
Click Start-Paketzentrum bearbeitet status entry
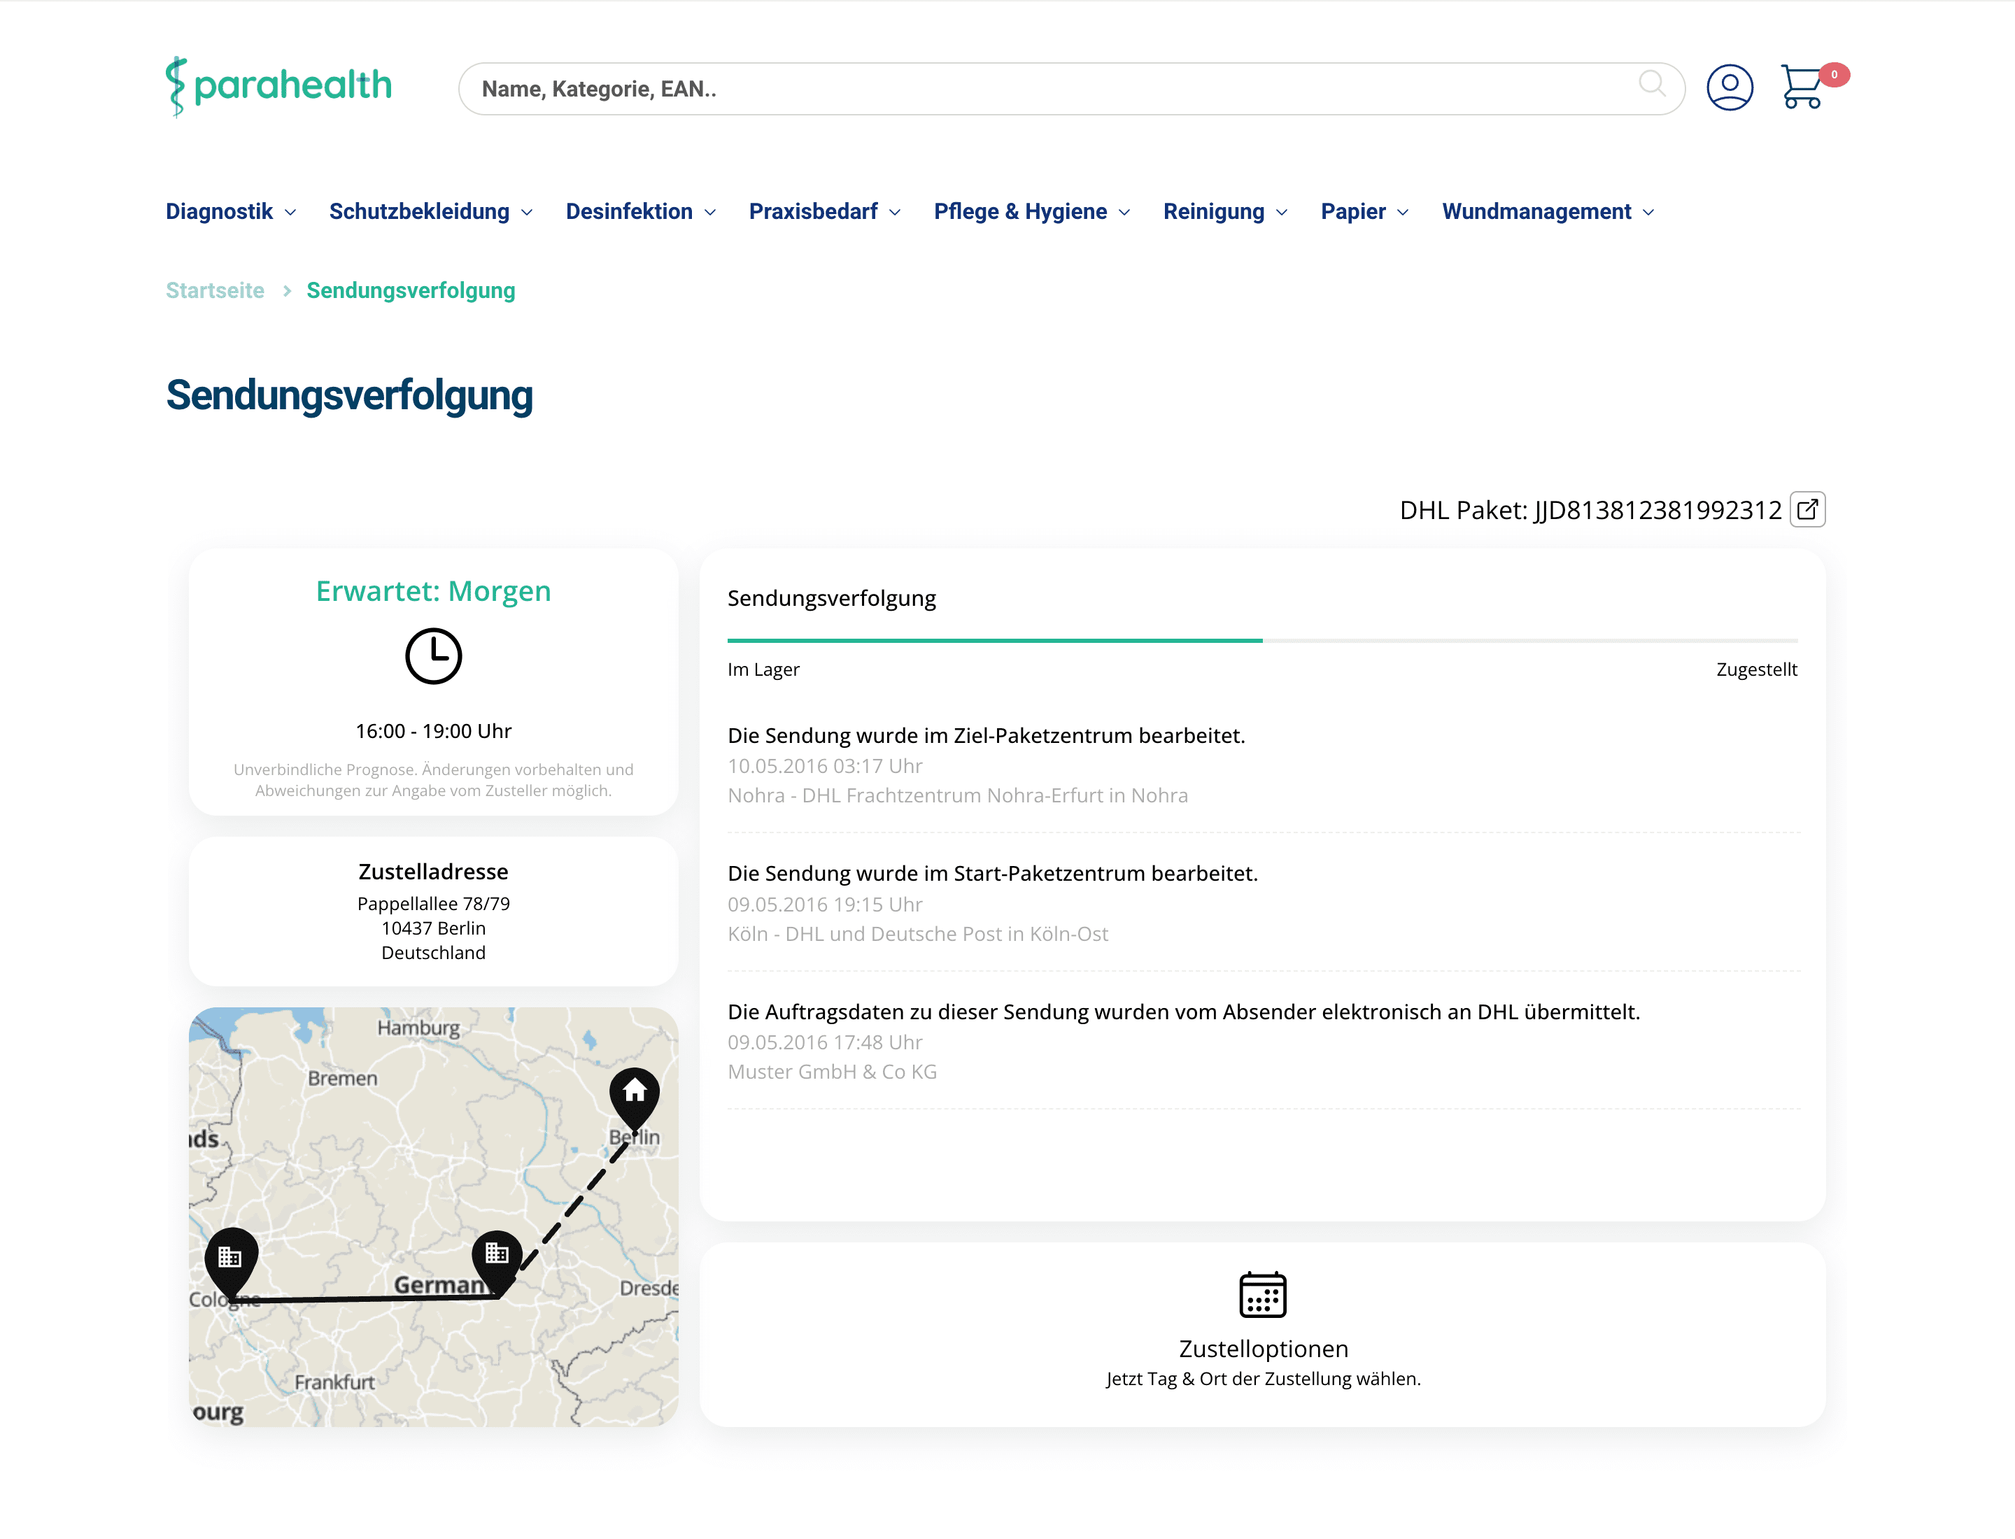[x=992, y=874]
